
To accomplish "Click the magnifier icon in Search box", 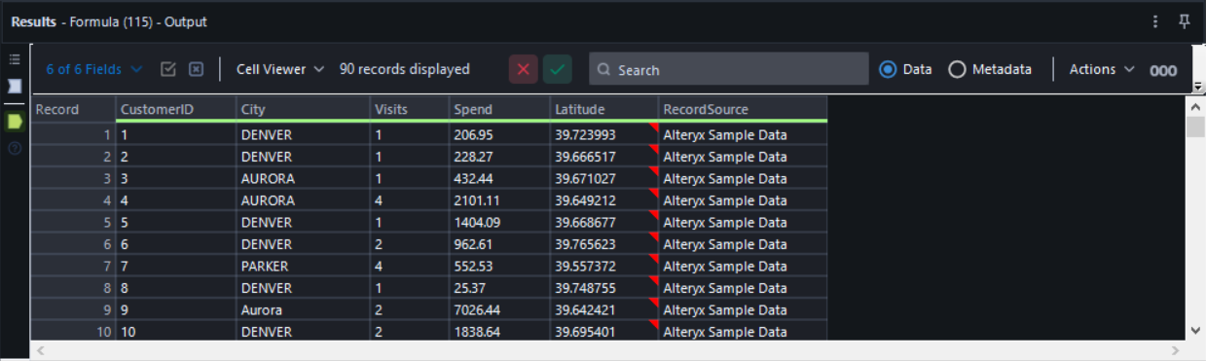I will click(604, 70).
